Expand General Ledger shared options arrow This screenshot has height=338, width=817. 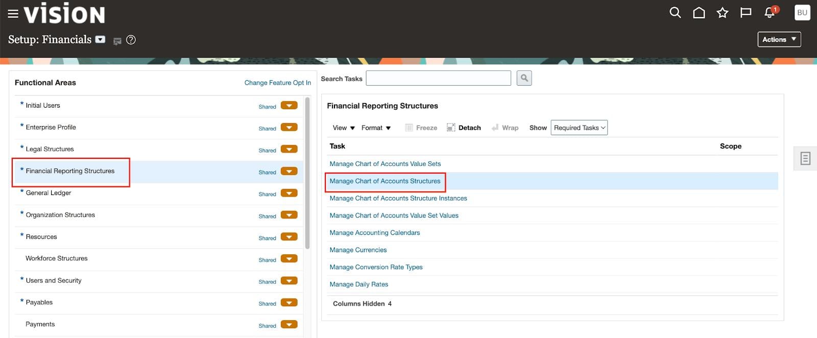[x=289, y=194]
